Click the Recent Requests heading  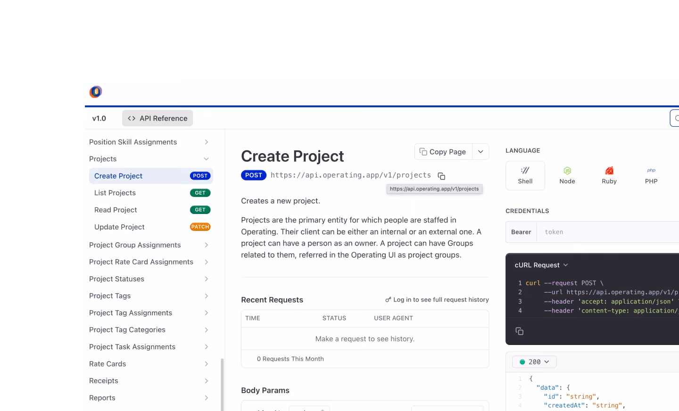point(272,300)
